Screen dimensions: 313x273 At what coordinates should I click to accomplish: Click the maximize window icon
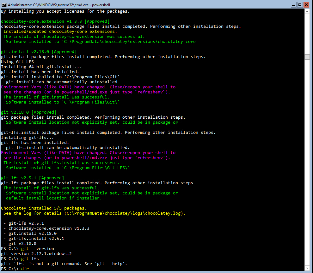[300, 4]
